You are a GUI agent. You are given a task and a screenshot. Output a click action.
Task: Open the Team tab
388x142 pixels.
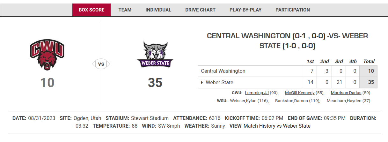point(125,10)
